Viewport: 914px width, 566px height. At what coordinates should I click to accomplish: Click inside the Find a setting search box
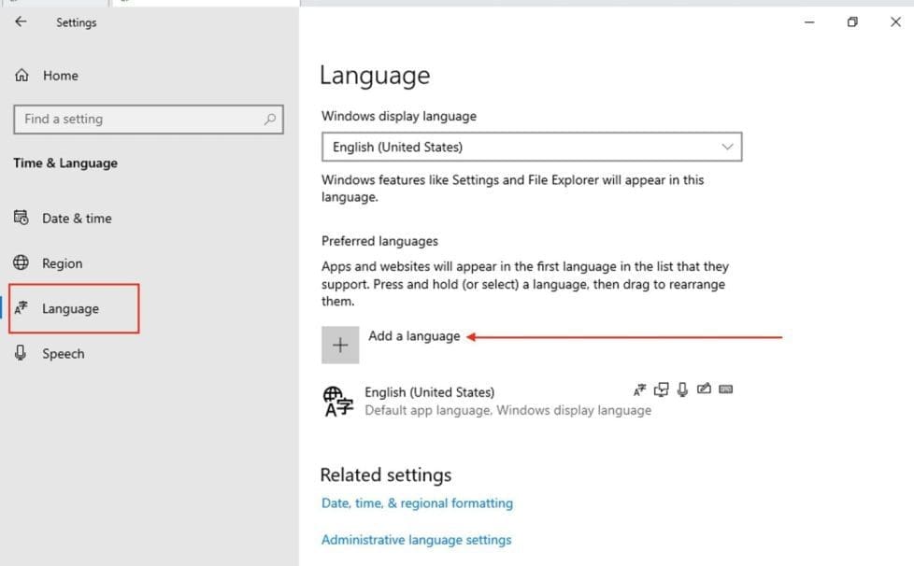point(140,119)
